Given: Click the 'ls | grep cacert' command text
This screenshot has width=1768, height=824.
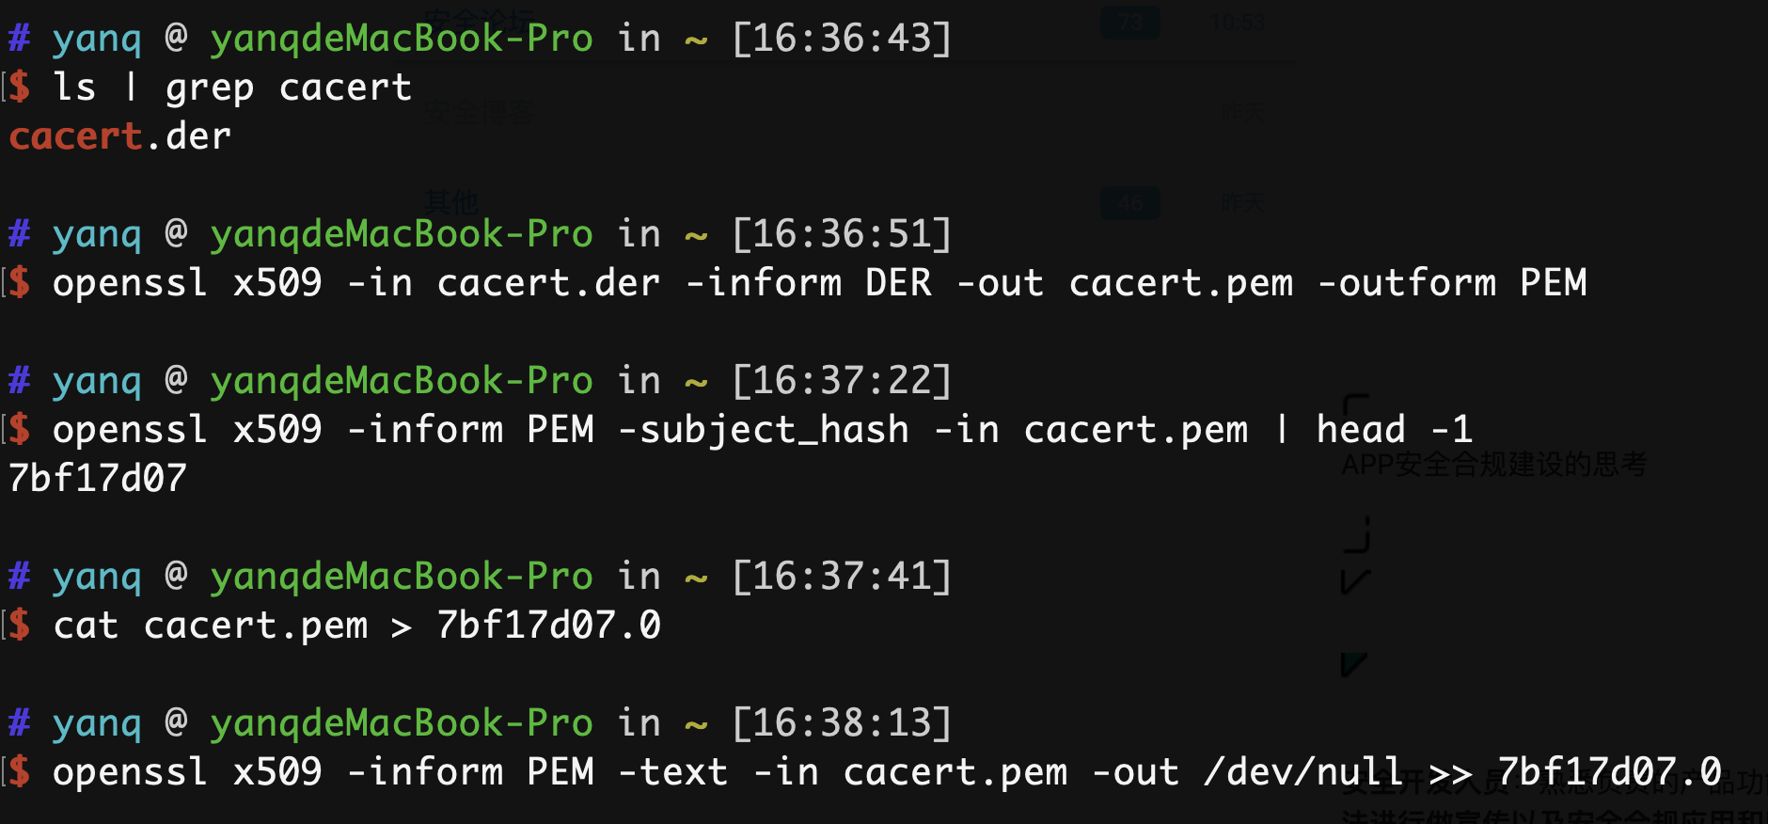Looking at the screenshot, I should point(232,87).
